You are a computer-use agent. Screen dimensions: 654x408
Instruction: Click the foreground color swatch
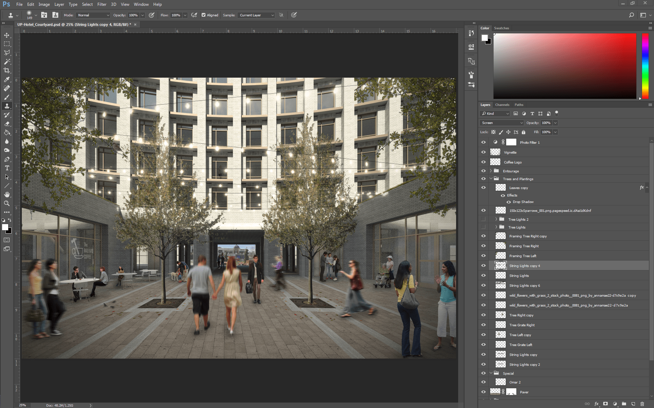5,227
